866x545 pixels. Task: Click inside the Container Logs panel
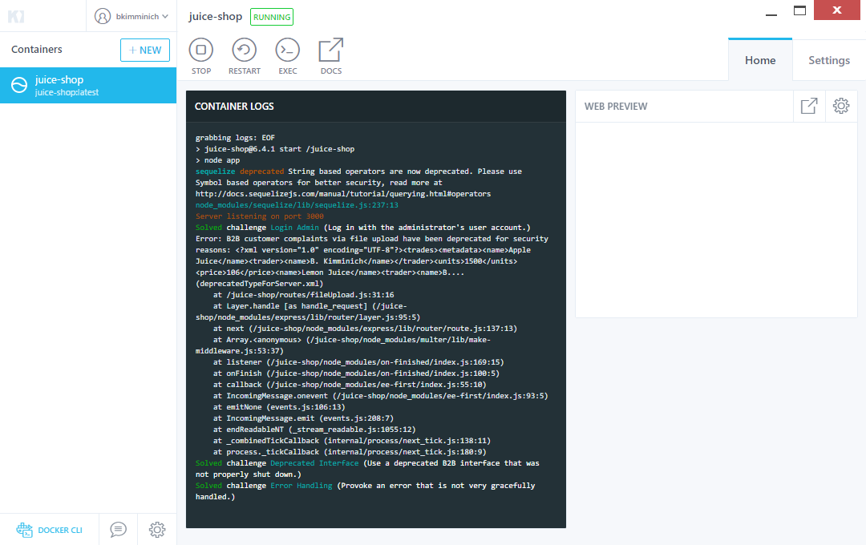pyautogui.click(x=375, y=321)
